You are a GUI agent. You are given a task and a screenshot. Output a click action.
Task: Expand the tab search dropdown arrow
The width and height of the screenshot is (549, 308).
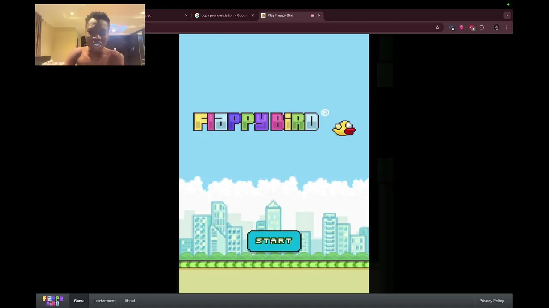[x=507, y=15]
